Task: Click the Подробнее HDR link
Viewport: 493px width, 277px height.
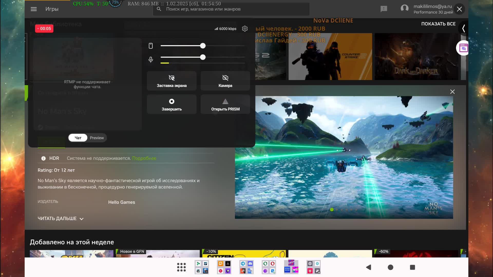Action: pyautogui.click(x=144, y=159)
